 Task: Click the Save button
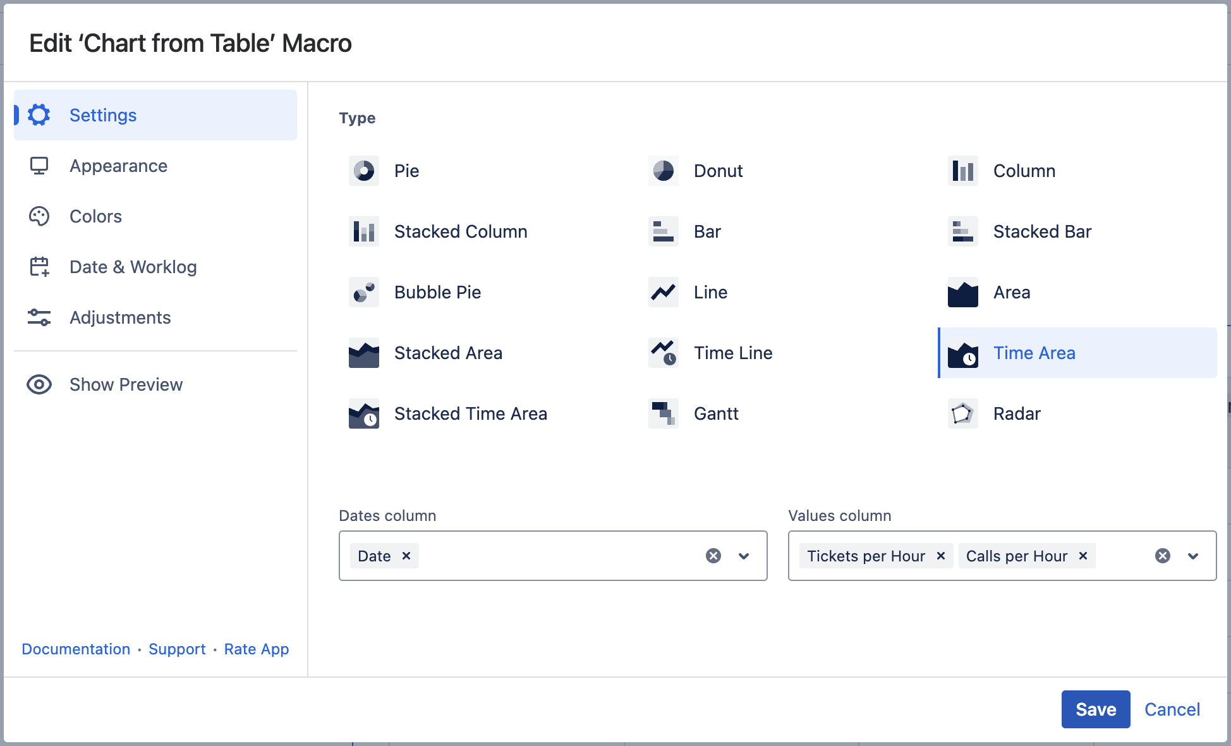1095,709
